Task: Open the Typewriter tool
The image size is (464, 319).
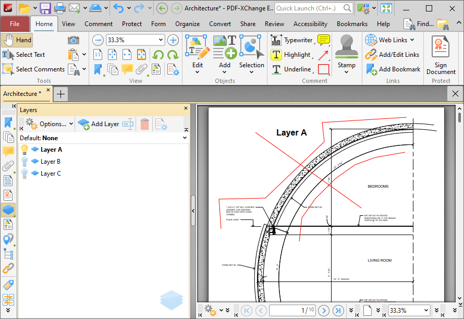Action: (x=294, y=40)
